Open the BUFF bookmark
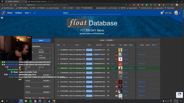The height and width of the screenshot is (103, 184). coord(64,8)
